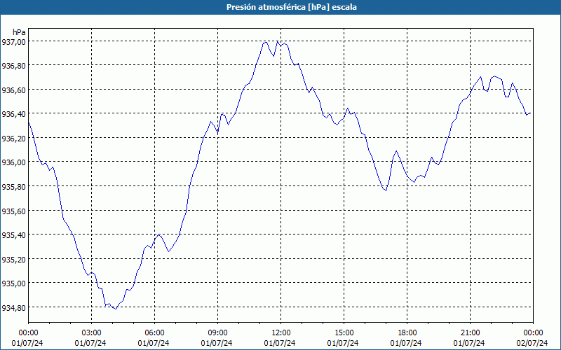Click the 02/07/24 date label

click(x=532, y=343)
